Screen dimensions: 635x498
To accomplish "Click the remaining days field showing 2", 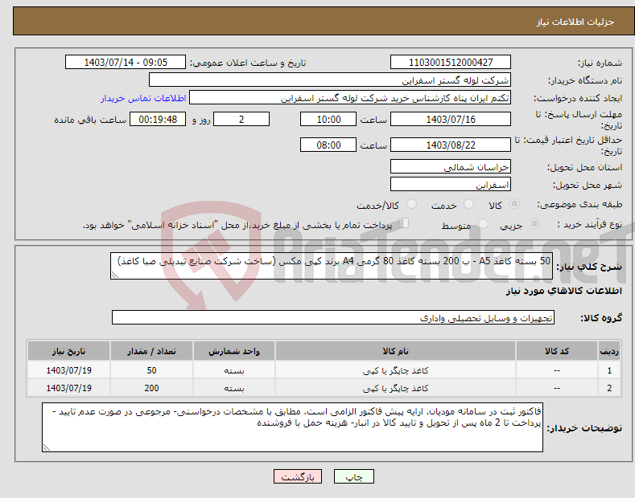I will pyautogui.click(x=241, y=119).
